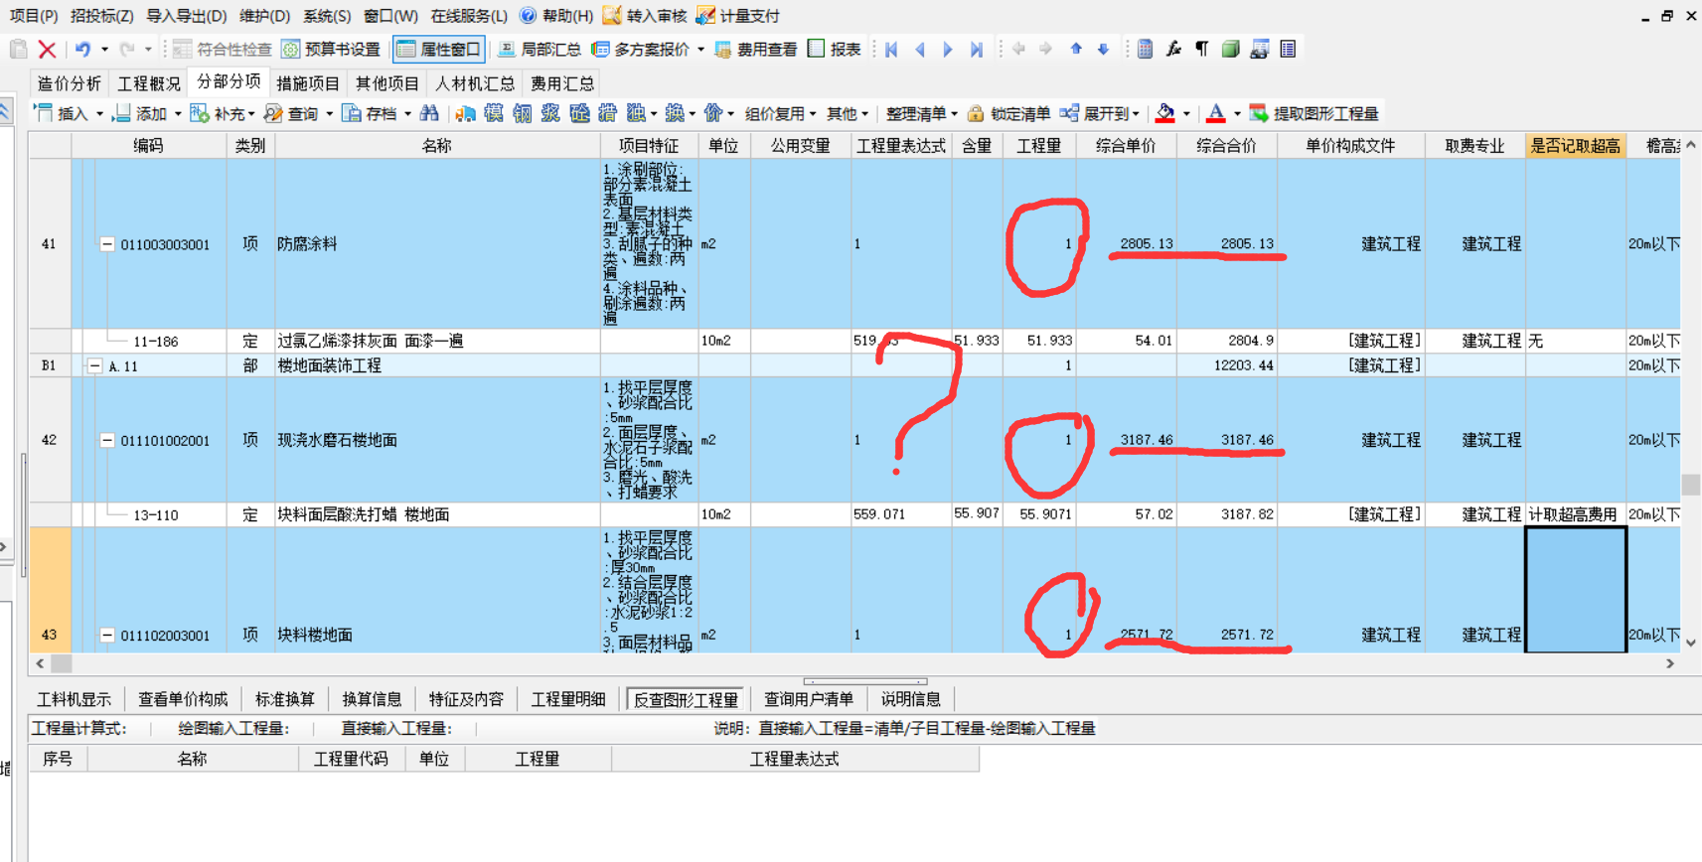
Task: Open the calculator icon
Action: [x=1145, y=49]
